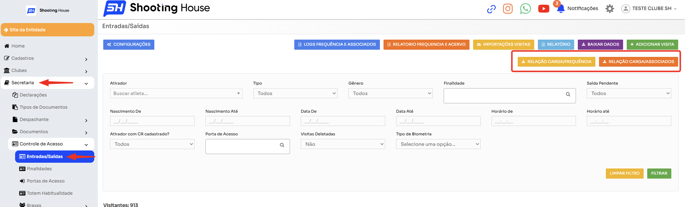Click RELAÇÃO CARGA/FREQUÊNCIA button
The width and height of the screenshot is (685, 207).
click(557, 62)
